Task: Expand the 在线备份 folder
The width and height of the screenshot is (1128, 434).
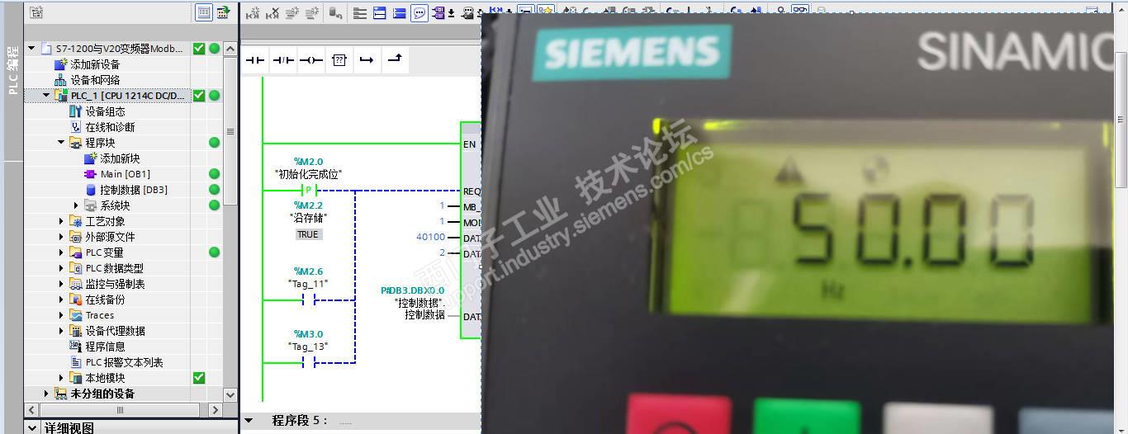Action: (61, 300)
